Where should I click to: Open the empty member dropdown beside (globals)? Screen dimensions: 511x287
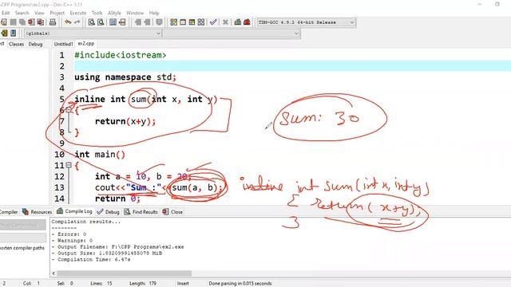(231, 33)
